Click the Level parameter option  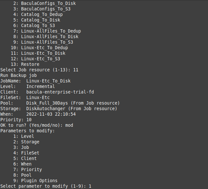point(24,136)
